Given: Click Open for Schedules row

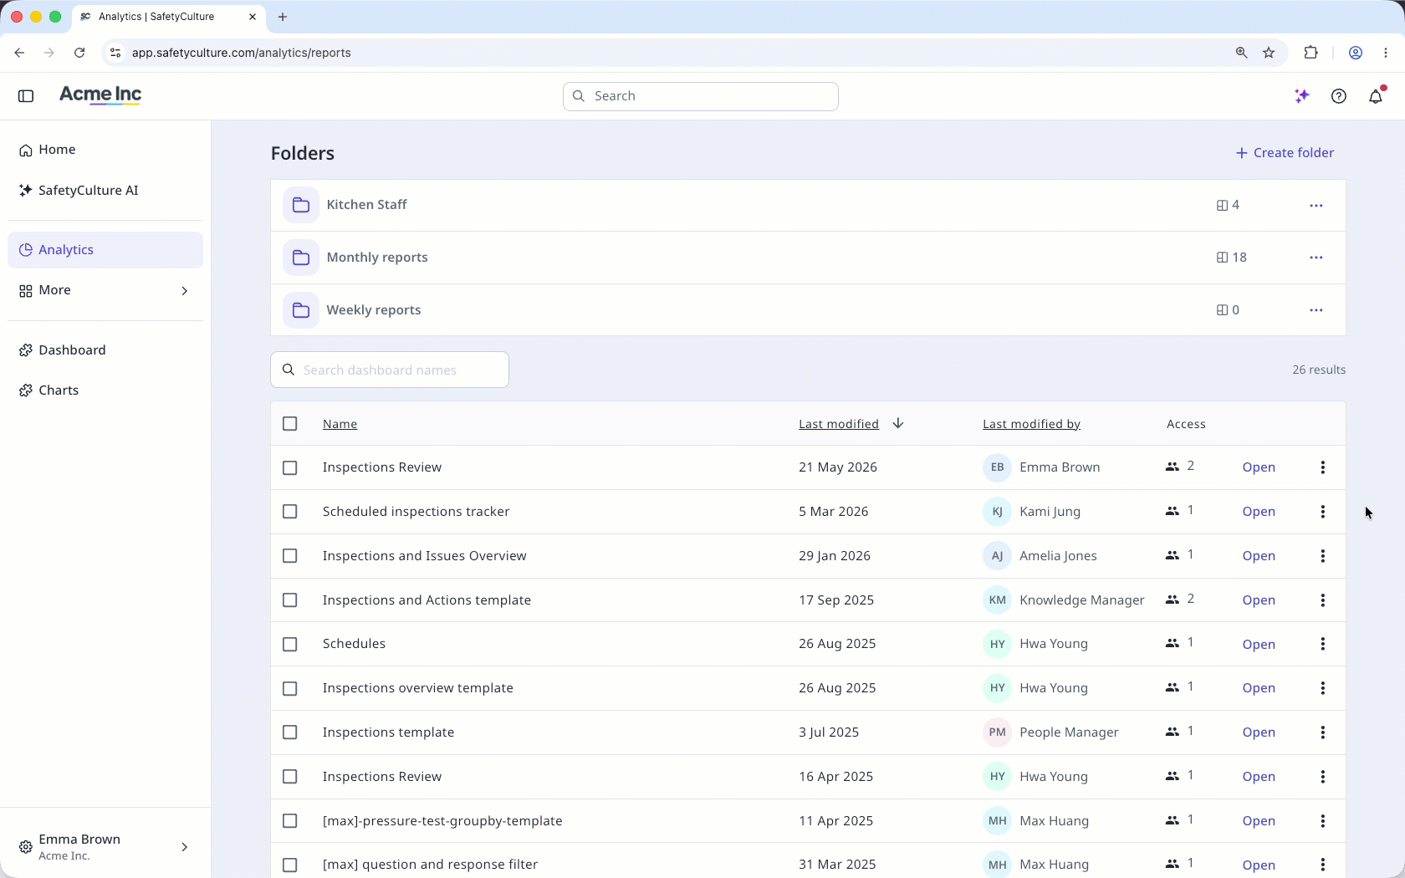Looking at the screenshot, I should pos(1259,644).
